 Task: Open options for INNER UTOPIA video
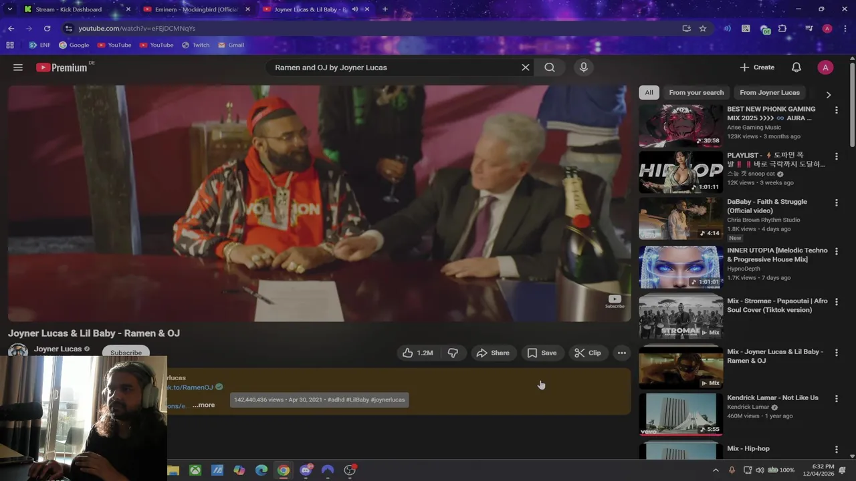(x=836, y=251)
